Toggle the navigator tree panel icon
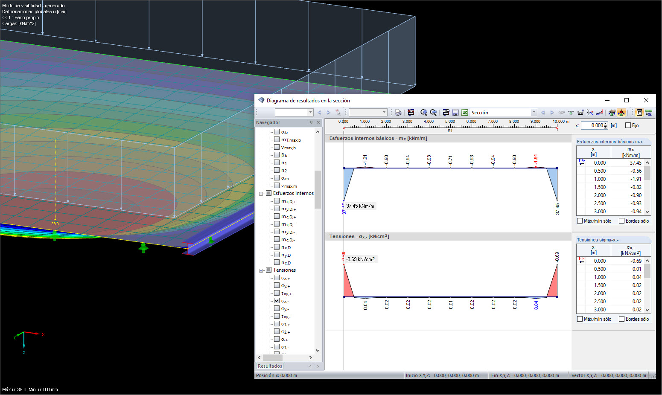The height and width of the screenshot is (395, 662). pos(639,113)
